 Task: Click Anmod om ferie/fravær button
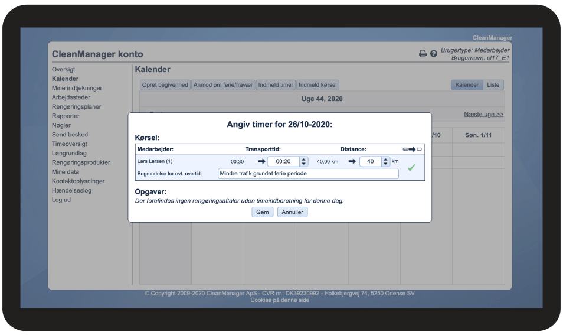pos(222,85)
